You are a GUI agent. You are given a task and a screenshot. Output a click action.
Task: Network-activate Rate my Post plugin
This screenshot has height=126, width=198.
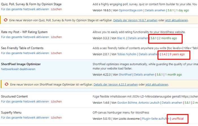coord(25,37)
